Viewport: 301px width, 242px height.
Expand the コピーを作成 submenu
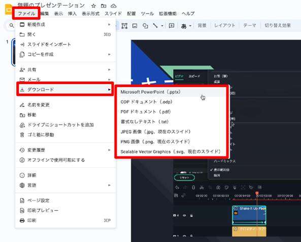[x=65, y=54]
